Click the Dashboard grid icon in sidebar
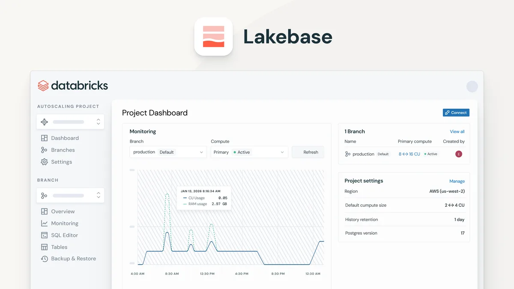Image resolution: width=514 pixels, height=289 pixels. (x=44, y=138)
